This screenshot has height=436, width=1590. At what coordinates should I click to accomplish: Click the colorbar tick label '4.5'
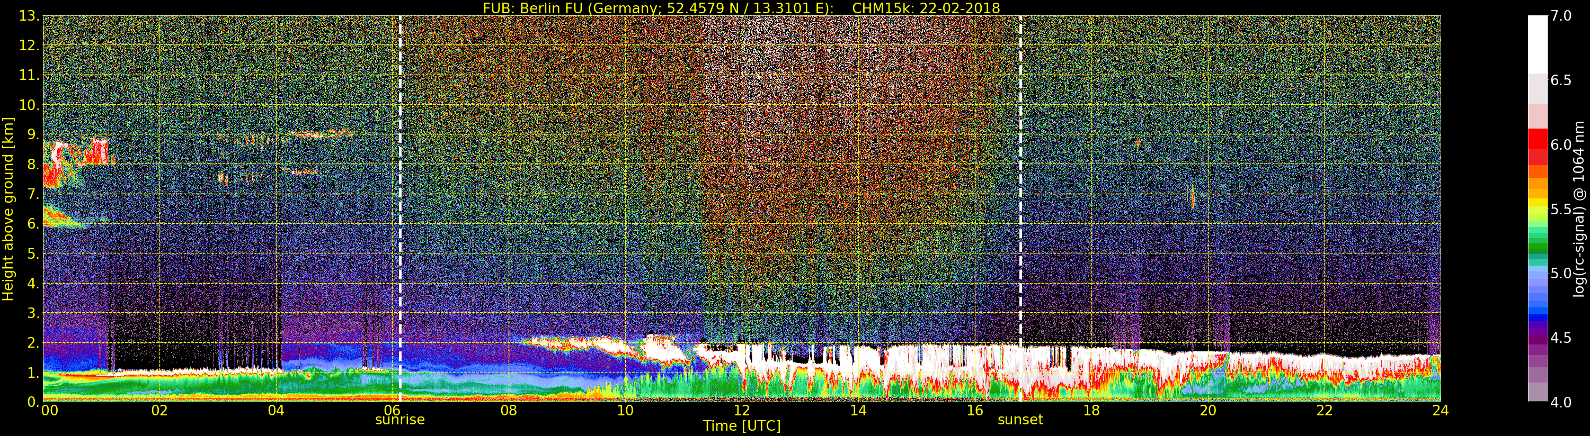click(1561, 338)
